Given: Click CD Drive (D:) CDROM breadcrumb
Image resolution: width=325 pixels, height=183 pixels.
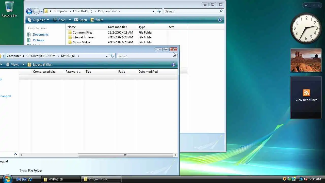Looking at the screenshot, I should [x=41, y=56].
